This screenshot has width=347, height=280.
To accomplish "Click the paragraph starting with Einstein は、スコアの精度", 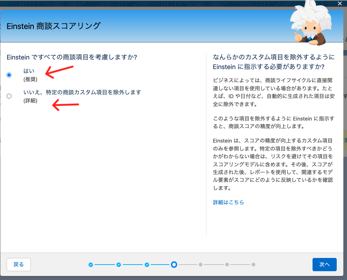I will [273, 164].
